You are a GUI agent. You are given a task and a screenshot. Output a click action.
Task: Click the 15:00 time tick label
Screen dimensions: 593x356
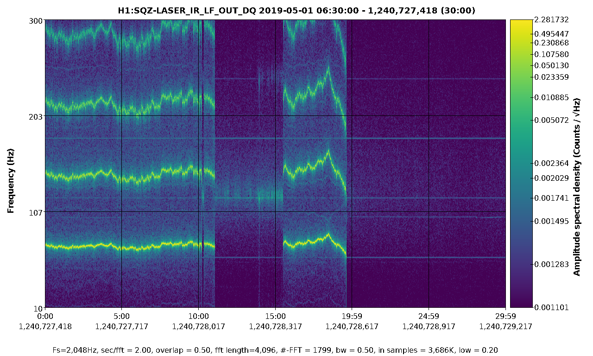(x=275, y=317)
